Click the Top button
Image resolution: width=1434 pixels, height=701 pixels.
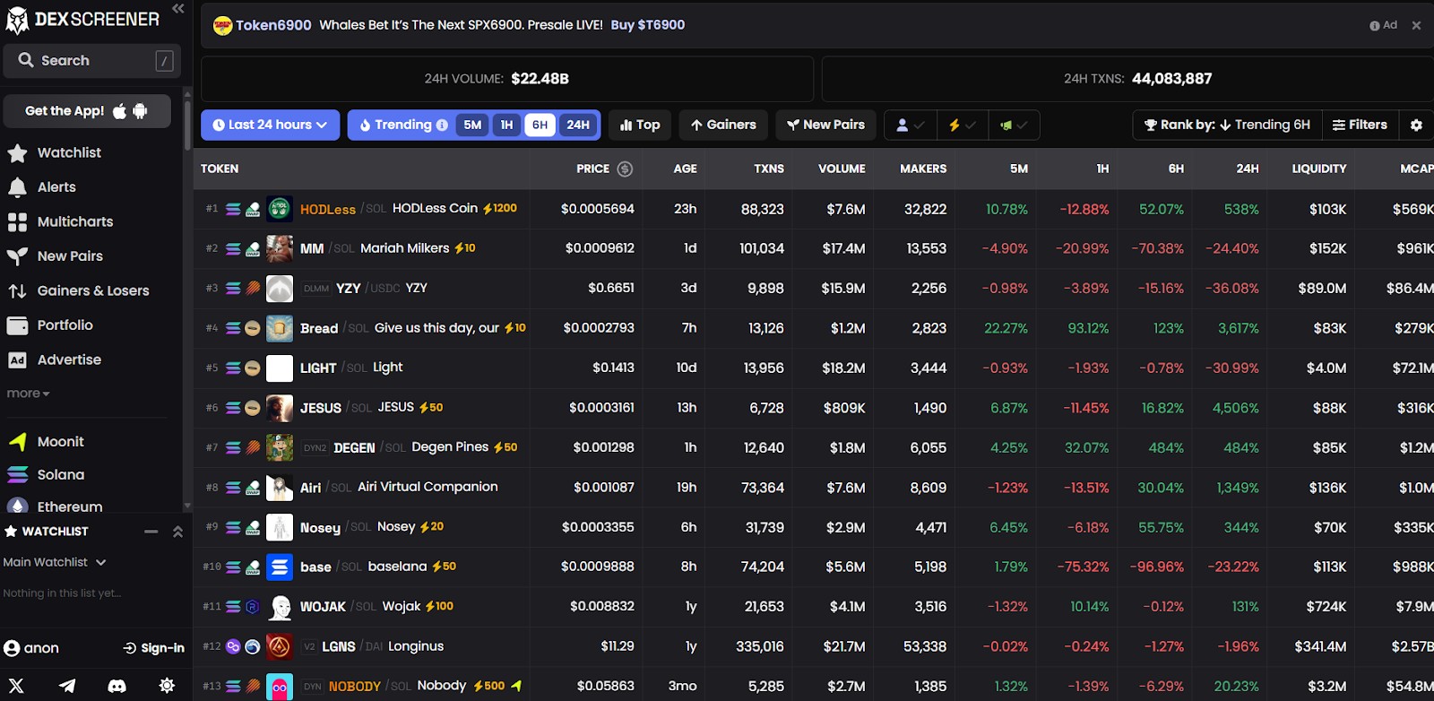tap(640, 125)
